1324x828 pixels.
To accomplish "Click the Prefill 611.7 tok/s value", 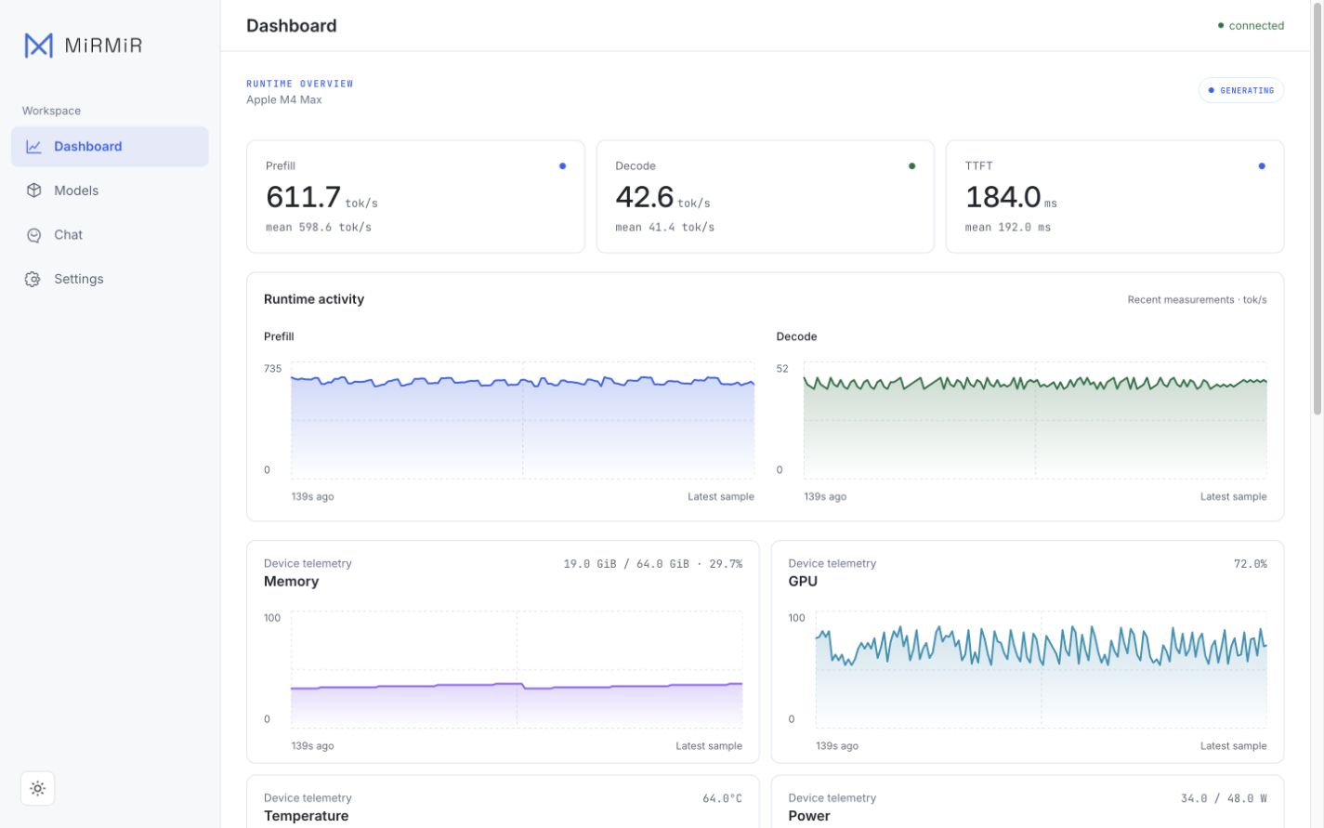I will coord(321,197).
